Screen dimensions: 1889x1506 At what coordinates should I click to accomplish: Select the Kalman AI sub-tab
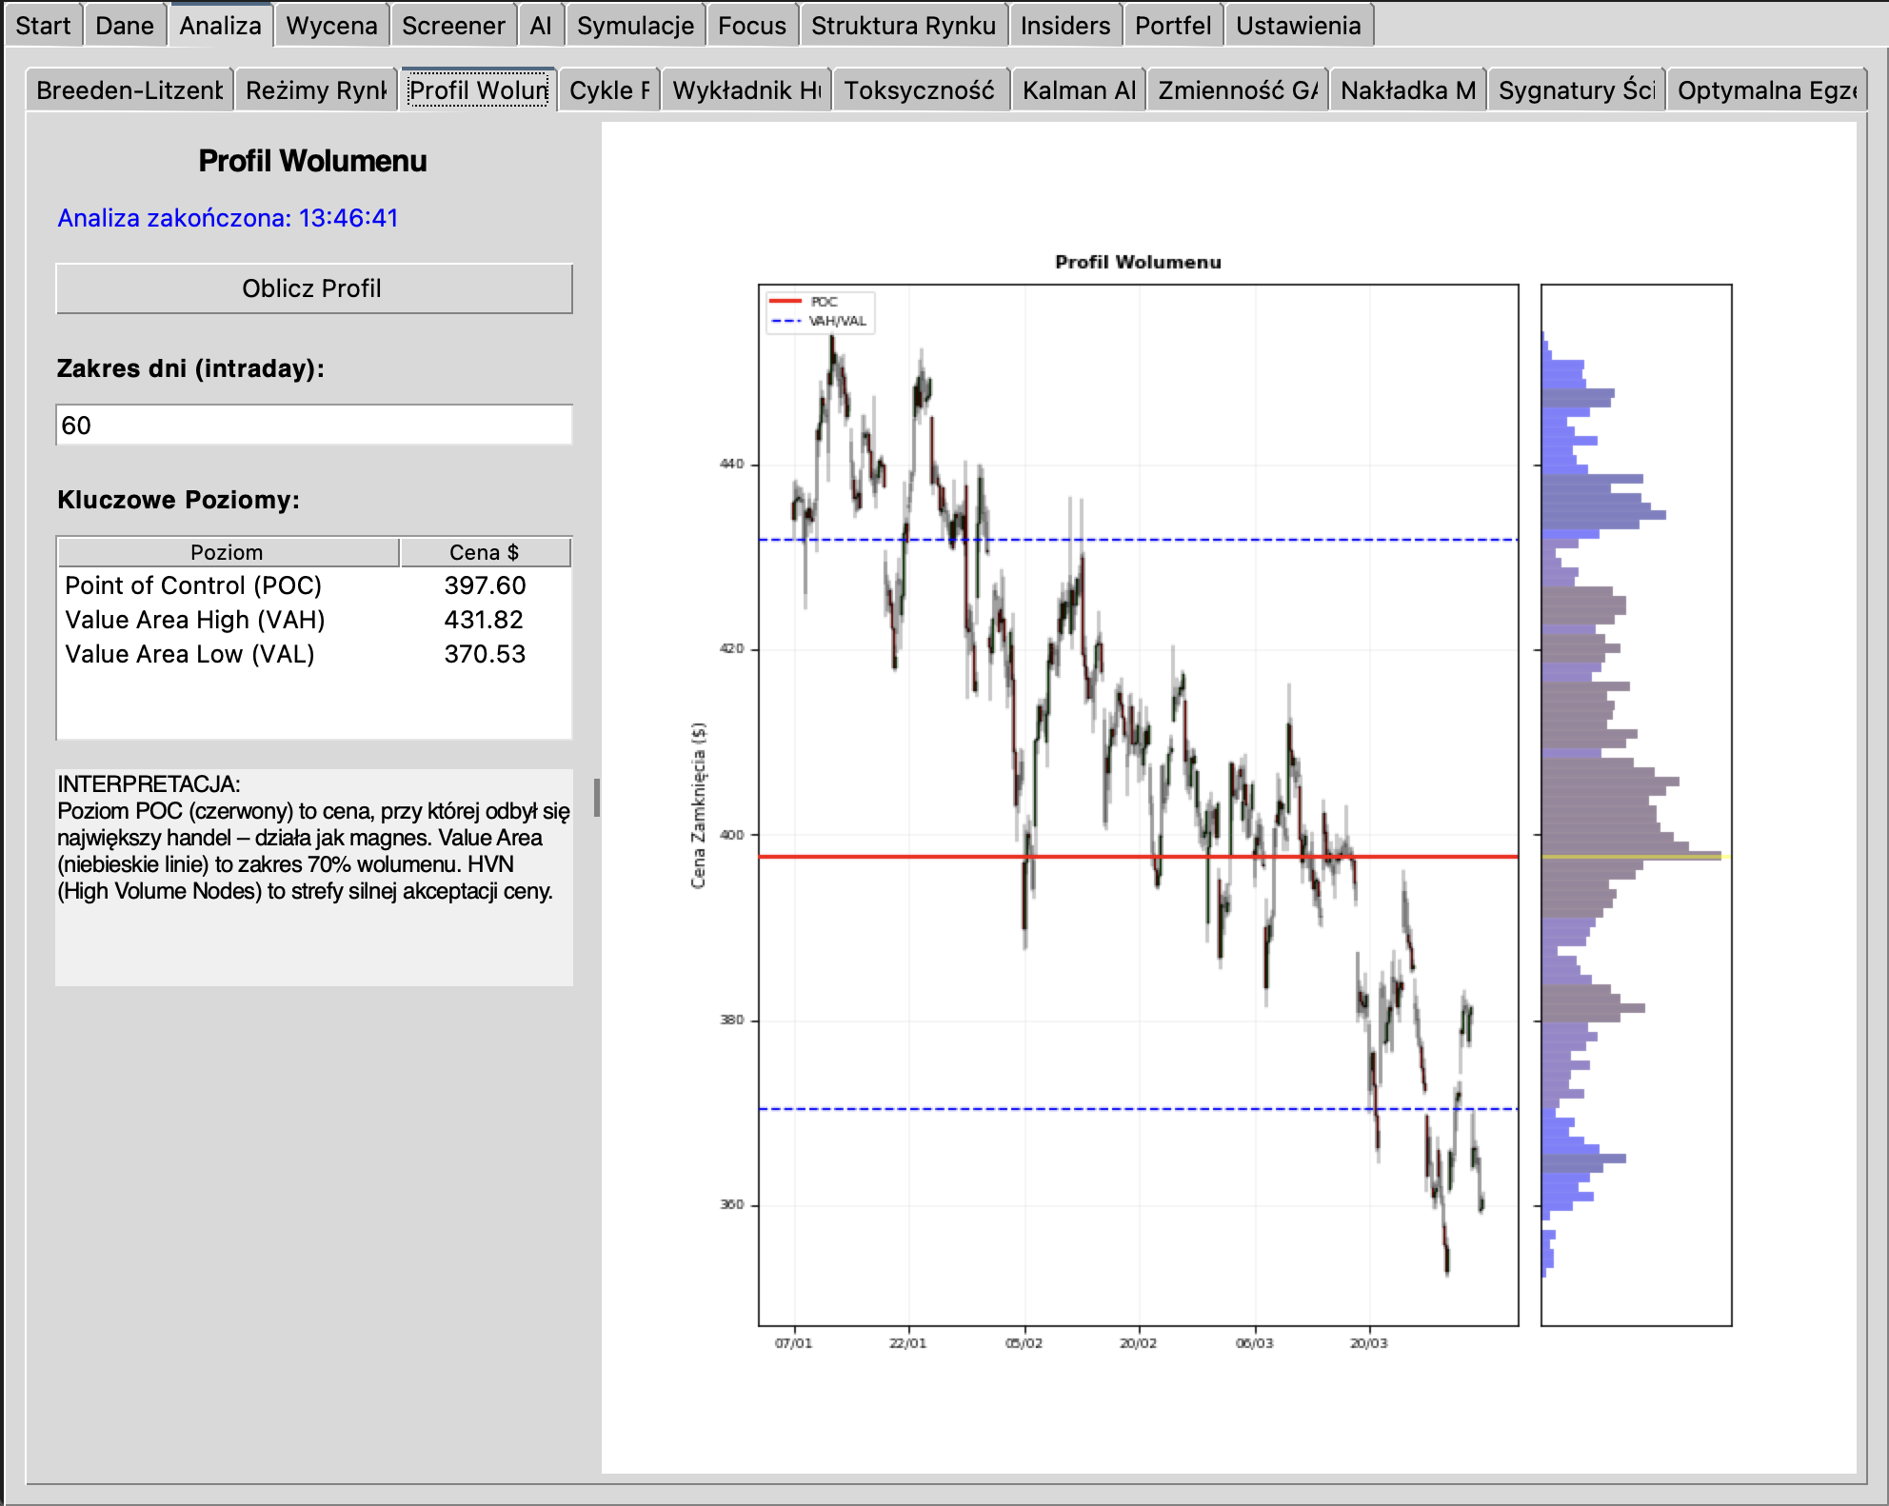click(1079, 90)
